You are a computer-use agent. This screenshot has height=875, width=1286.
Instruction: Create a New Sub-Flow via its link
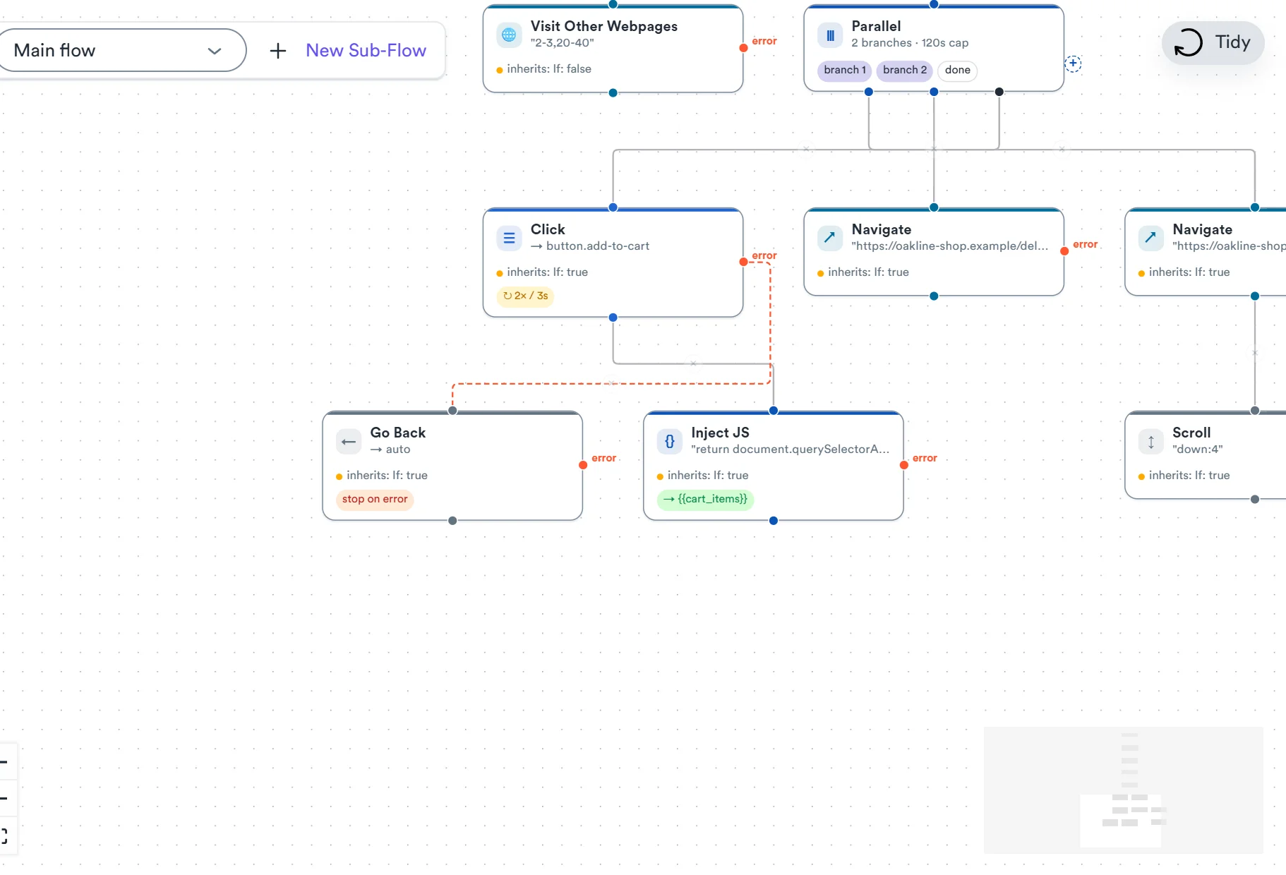[x=366, y=50]
